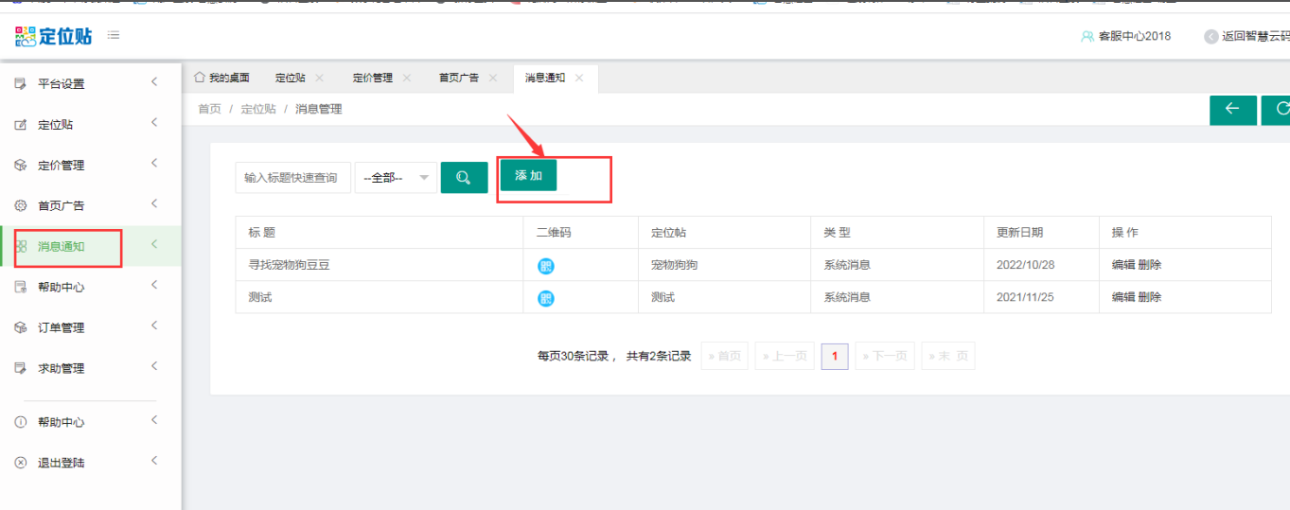Screen dimensions: 1290x510
Task: Open the --全部-- filter dropdown
Action: 396,178
